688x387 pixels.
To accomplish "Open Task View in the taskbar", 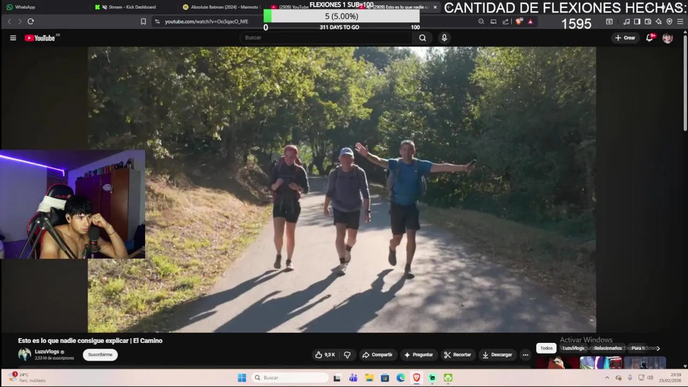I will [x=337, y=378].
